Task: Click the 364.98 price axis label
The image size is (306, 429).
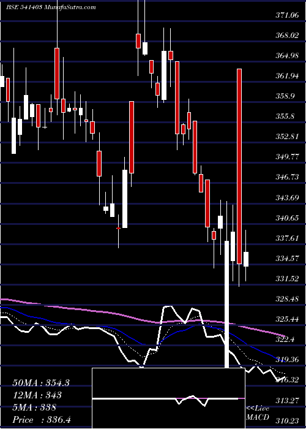Action: click(x=287, y=56)
